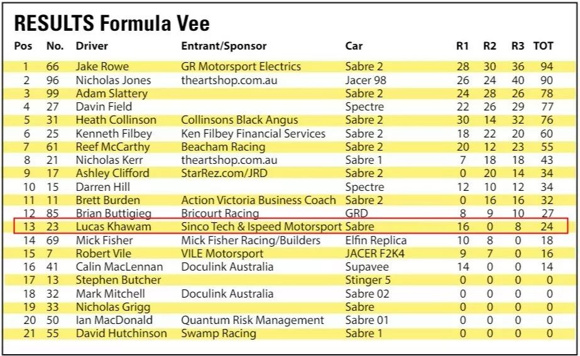The width and height of the screenshot is (580, 356).
Task: Click Sinco Tech & Ispeed Motorsport entrant
Action: (261, 227)
